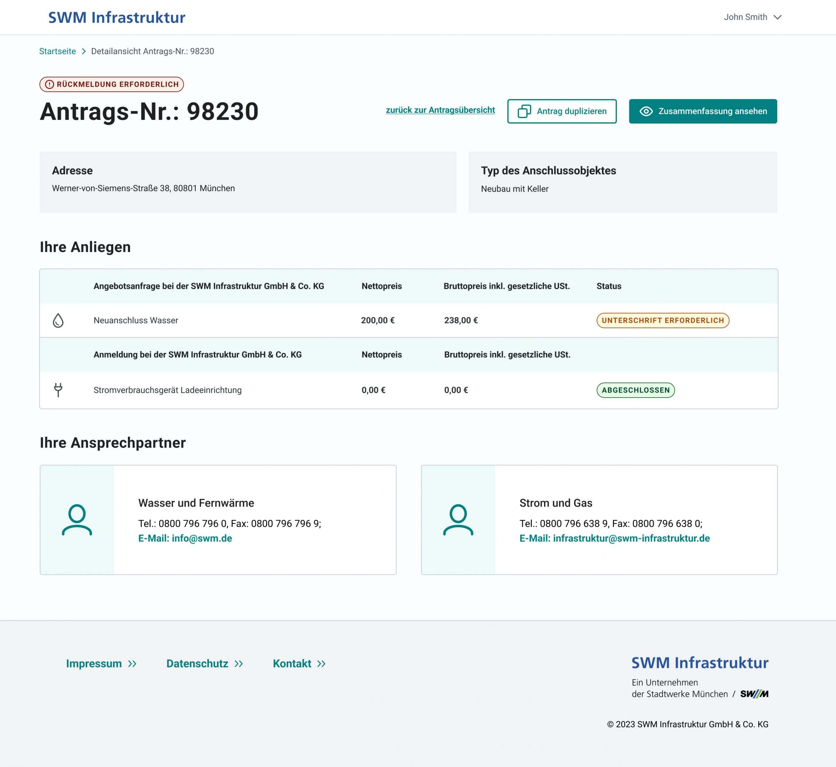
Task: Click Strom und Gas contact title
Action: 556,503
